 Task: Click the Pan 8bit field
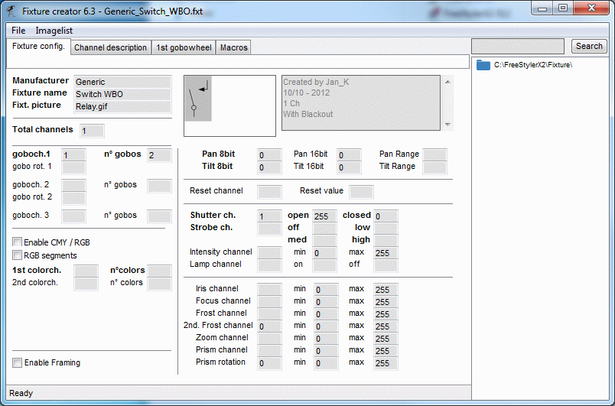(269, 155)
